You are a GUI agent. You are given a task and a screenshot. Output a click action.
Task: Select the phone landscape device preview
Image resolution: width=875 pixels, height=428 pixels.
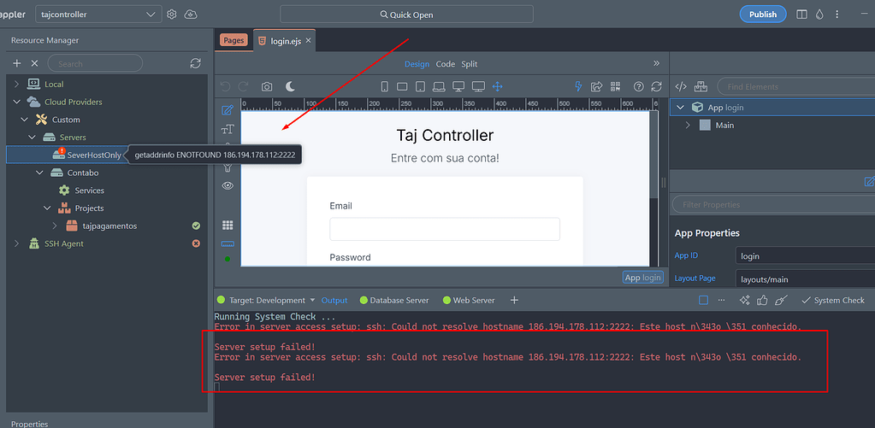pyautogui.click(x=402, y=86)
